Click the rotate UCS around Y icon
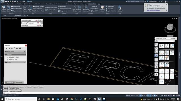The width and height of the screenshot is (181, 101). coord(167,72)
